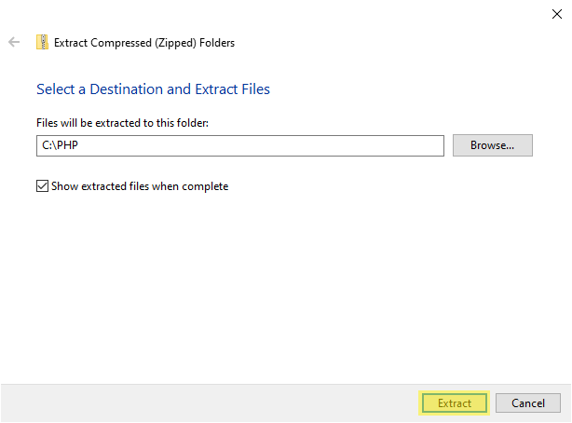Click the zipped folder icon beside the title
This screenshot has height=423, width=572.
(x=42, y=42)
